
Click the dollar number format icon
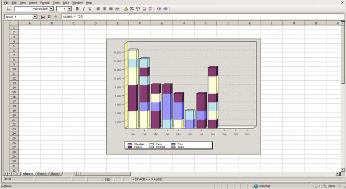tap(138, 9)
